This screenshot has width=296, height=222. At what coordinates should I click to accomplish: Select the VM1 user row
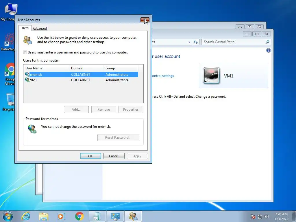tap(81, 80)
